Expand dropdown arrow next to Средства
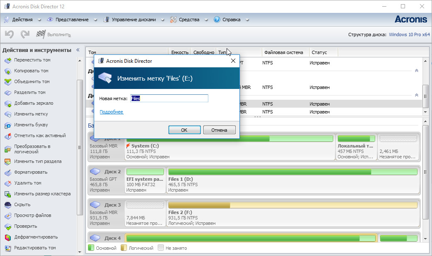The width and height of the screenshot is (432, 256). [206, 20]
